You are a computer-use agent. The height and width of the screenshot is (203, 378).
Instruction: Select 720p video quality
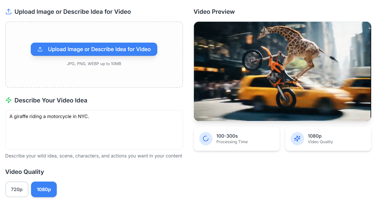click(x=17, y=189)
